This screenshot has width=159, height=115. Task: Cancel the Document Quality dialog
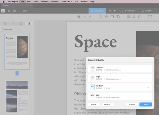pos(132,104)
